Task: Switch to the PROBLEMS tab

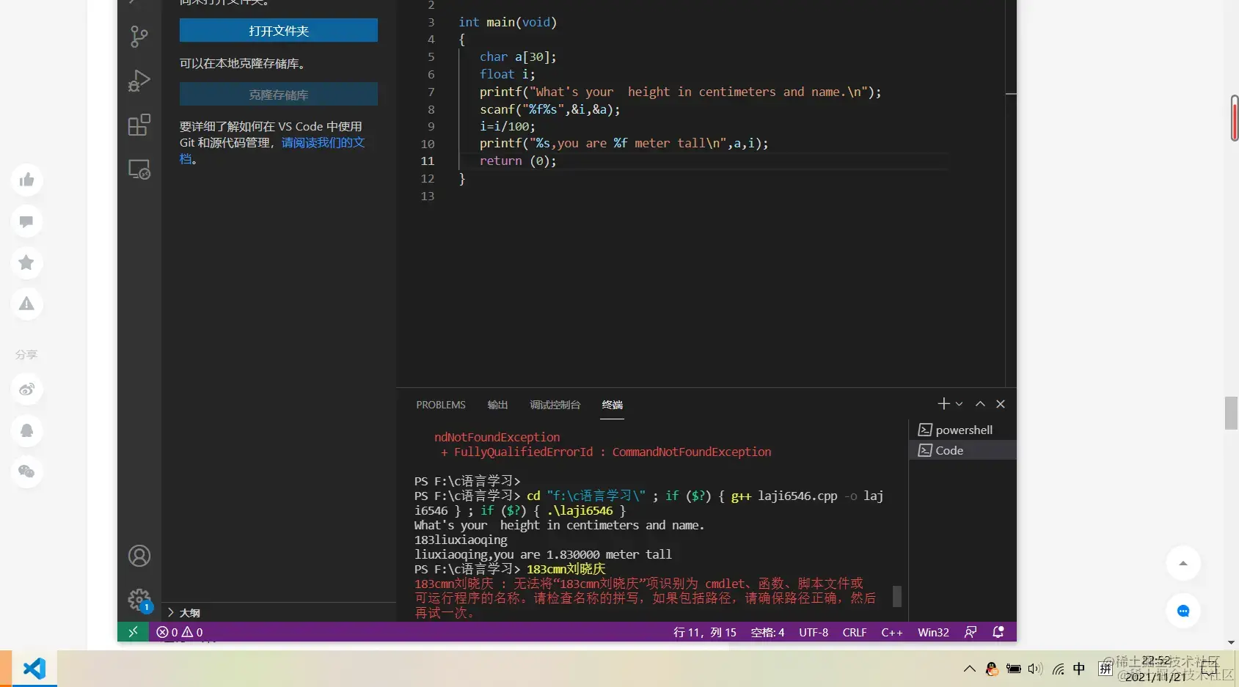Action: 441,405
